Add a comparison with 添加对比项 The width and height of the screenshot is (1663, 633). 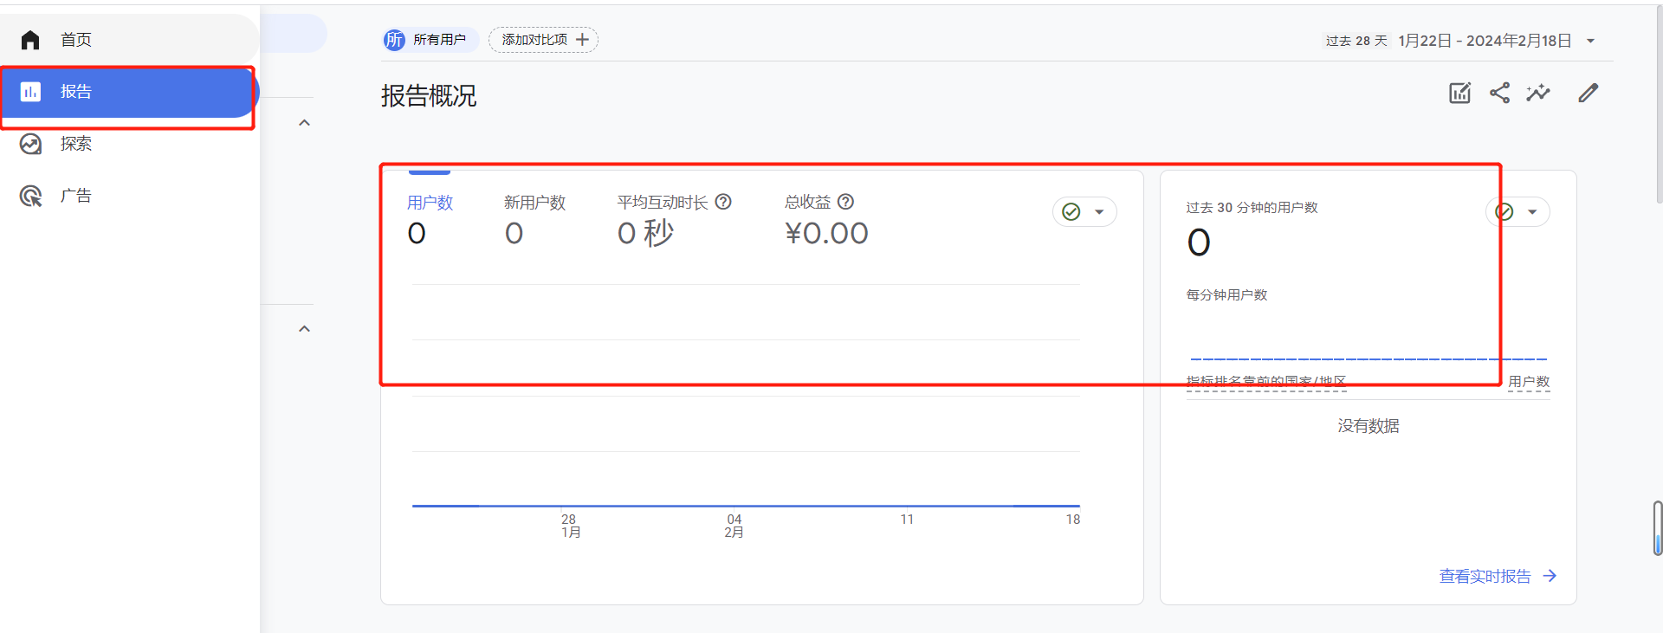pyautogui.click(x=543, y=40)
